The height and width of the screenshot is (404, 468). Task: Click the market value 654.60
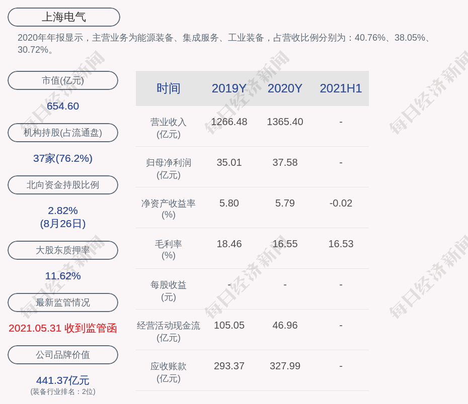[x=63, y=106]
